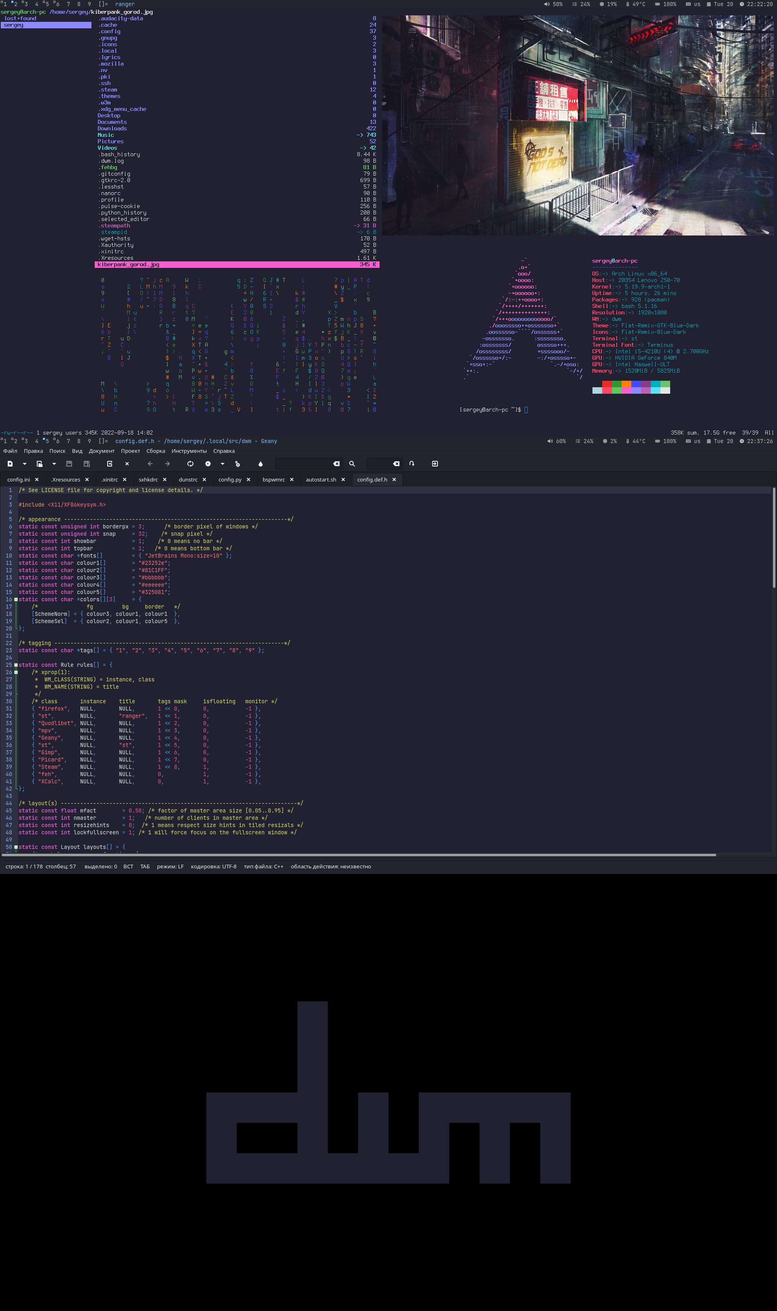Click the magnifier search icon in toolbar
Viewport: 777px width, 1311px height.
pos(352,464)
